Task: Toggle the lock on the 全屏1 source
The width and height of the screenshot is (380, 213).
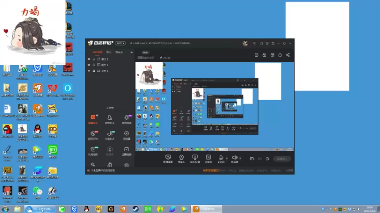Action: pos(94,71)
